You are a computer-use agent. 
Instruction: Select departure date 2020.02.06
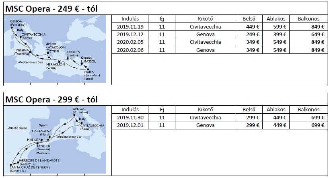tap(130, 50)
